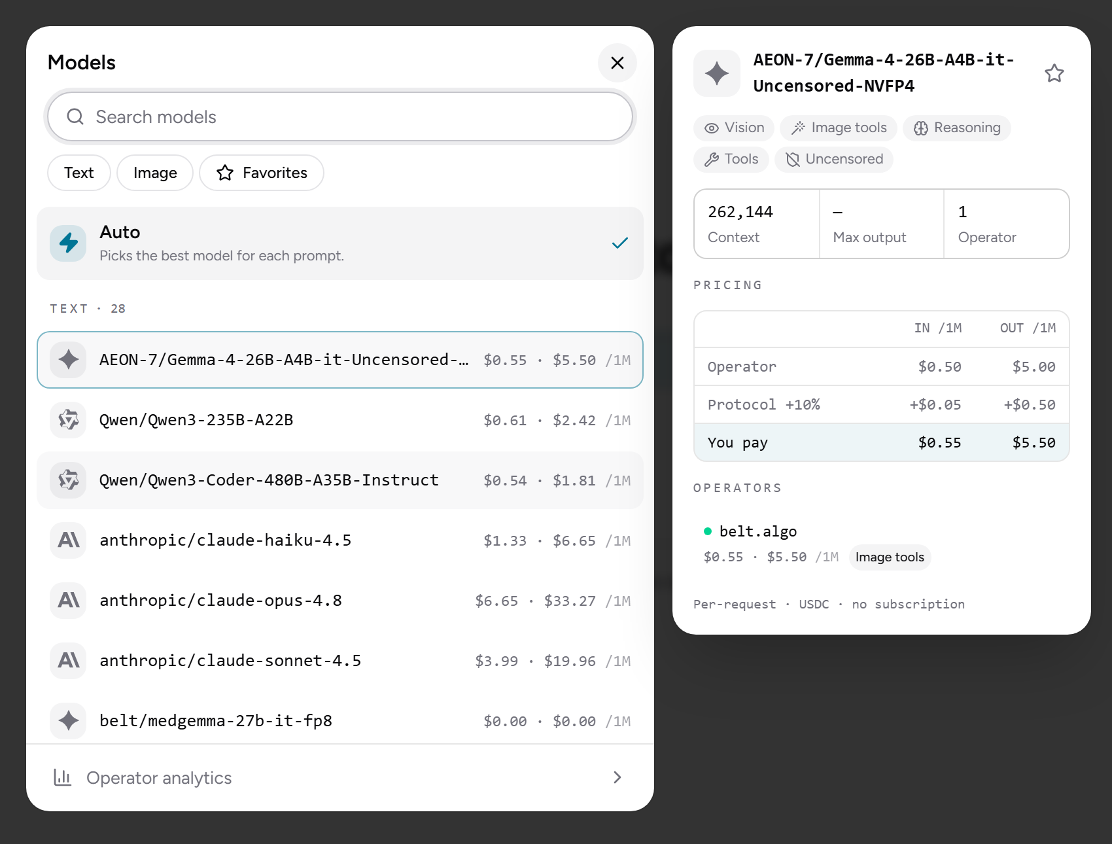Screen dimensions: 1112x844
Task: Close the Models dialog
Action: (x=617, y=63)
